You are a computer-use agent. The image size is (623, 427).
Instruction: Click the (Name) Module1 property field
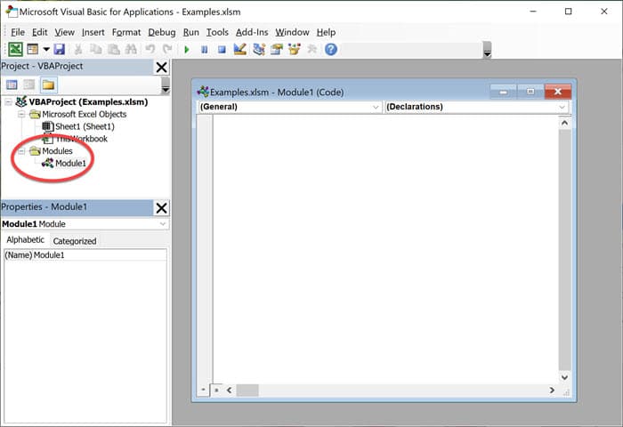tap(85, 255)
